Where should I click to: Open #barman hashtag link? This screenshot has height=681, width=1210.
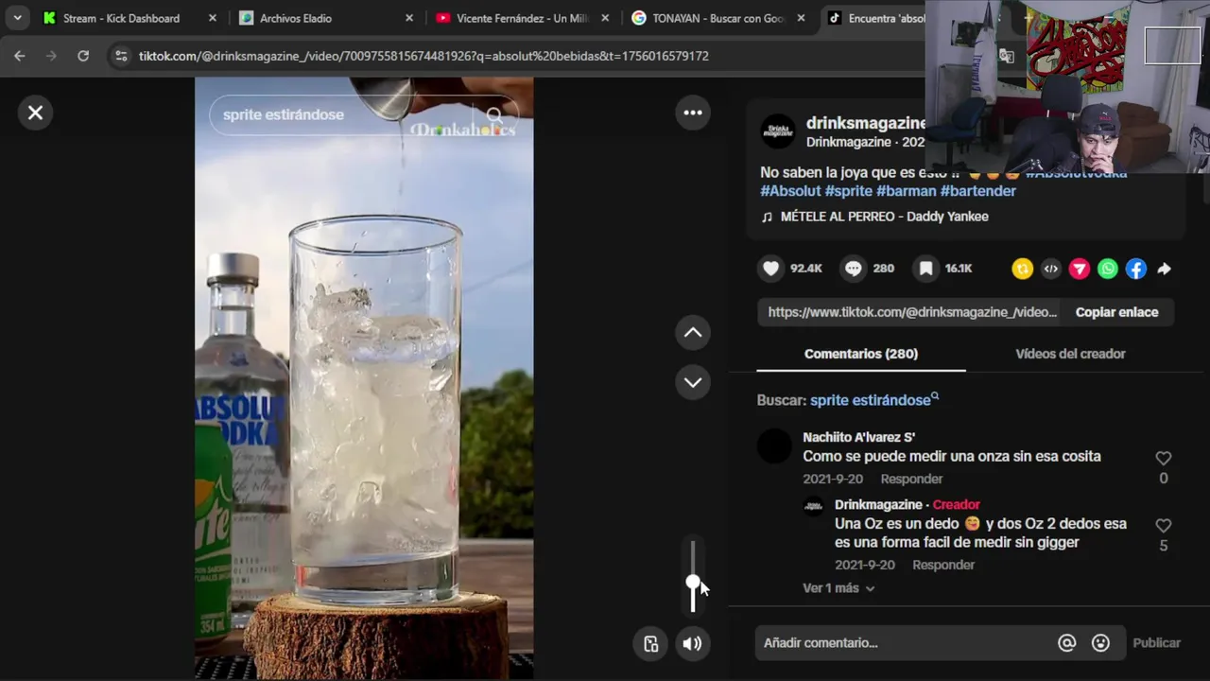[906, 191]
